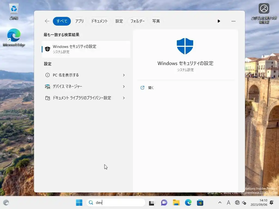This screenshot has width=279, height=209.
Task: Open Windows セキュリティの設定 best match result
Action: pos(86,49)
